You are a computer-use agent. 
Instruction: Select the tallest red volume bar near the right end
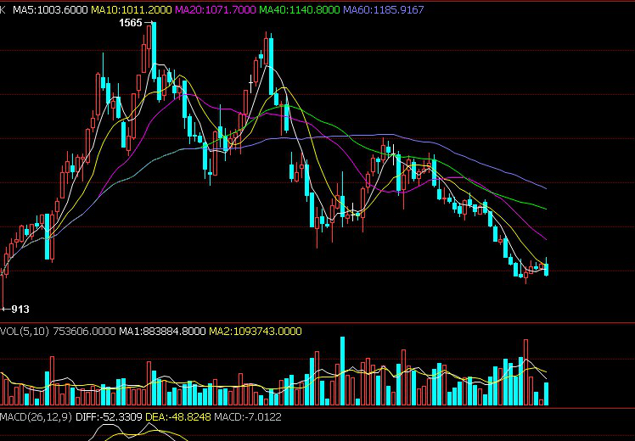[525, 372]
